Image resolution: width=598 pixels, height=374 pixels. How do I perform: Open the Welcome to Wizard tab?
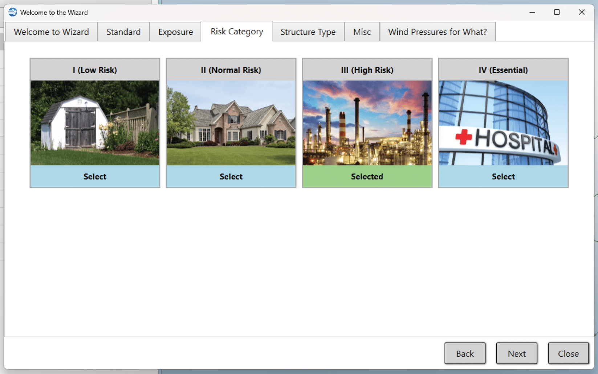(x=51, y=32)
